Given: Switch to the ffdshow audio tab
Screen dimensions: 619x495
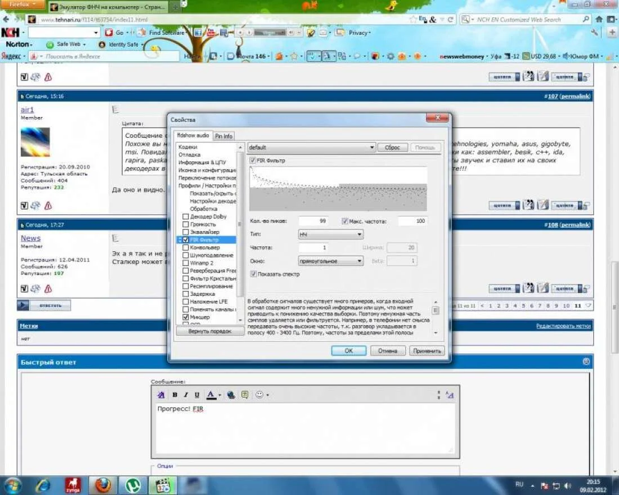Looking at the screenshot, I should click(x=193, y=136).
